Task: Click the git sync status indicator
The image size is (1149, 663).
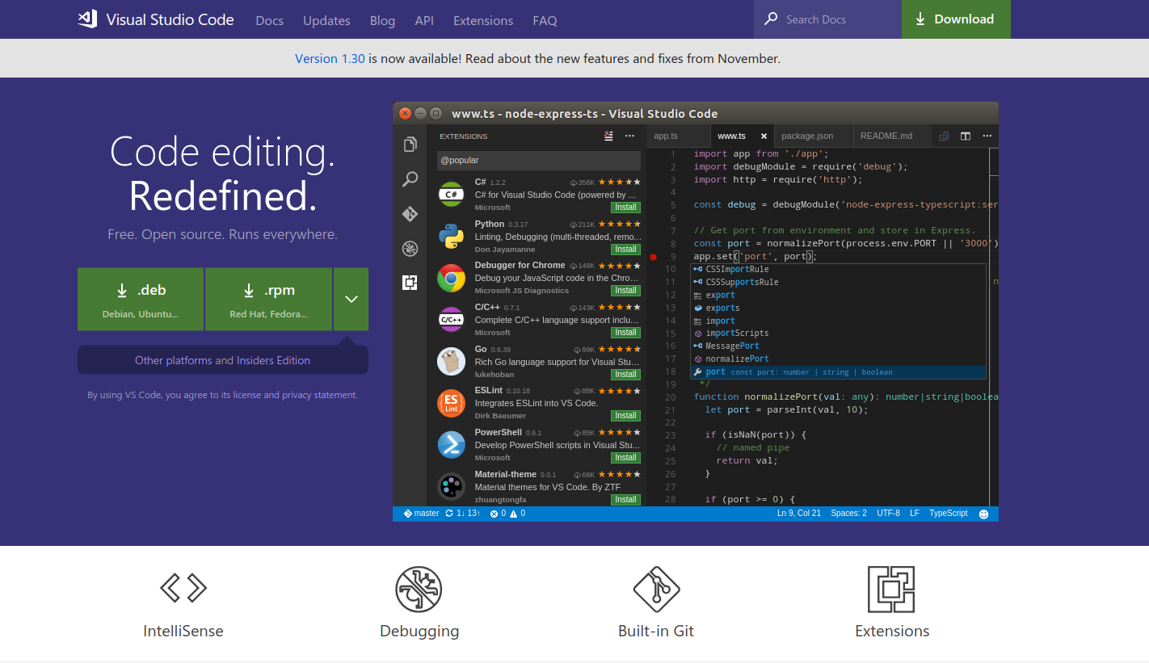Action: [x=463, y=514]
